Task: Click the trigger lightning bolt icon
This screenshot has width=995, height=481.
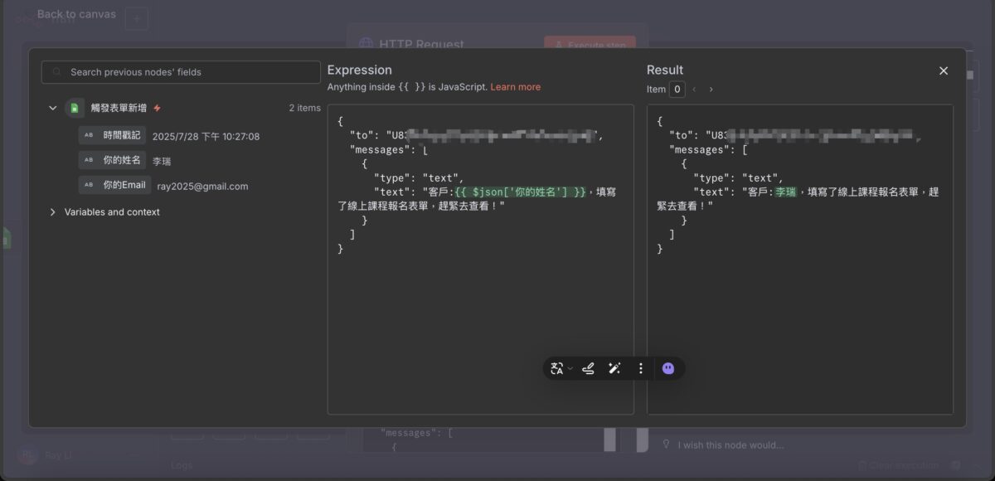Action: click(x=158, y=108)
